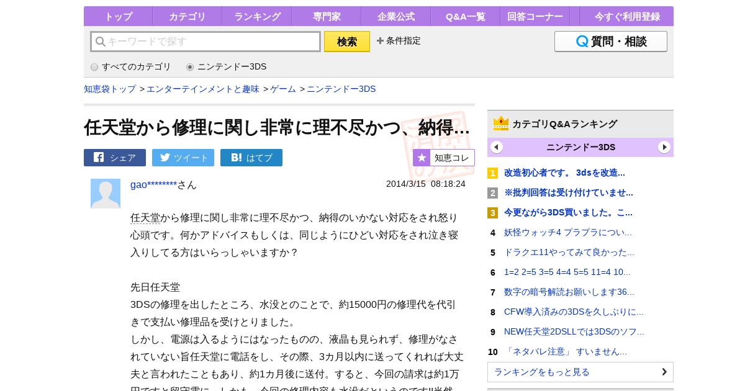
Task: Open the カテゴリ tab
Action: pyautogui.click(x=187, y=17)
